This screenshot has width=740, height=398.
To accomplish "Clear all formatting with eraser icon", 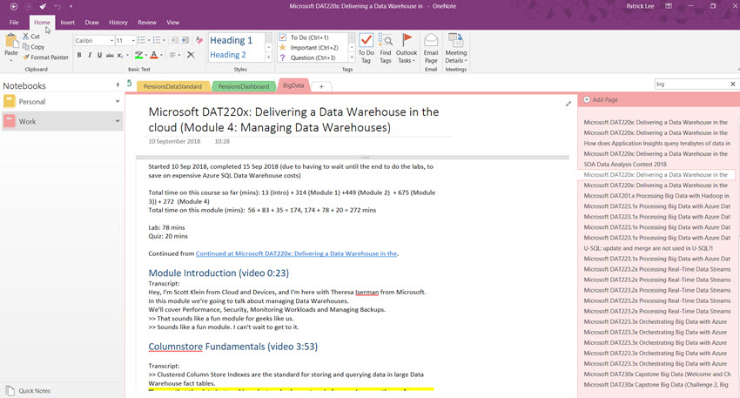I will click(199, 41).
